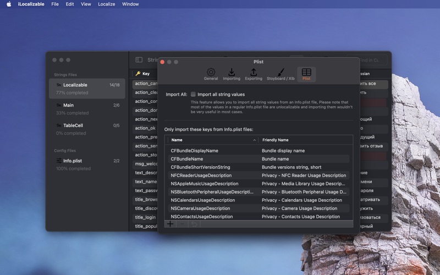The height and width of the screenshot is (275, 440).
Task: Open the Storyboard / Xib preferences tab
Action: pos(280,74)
